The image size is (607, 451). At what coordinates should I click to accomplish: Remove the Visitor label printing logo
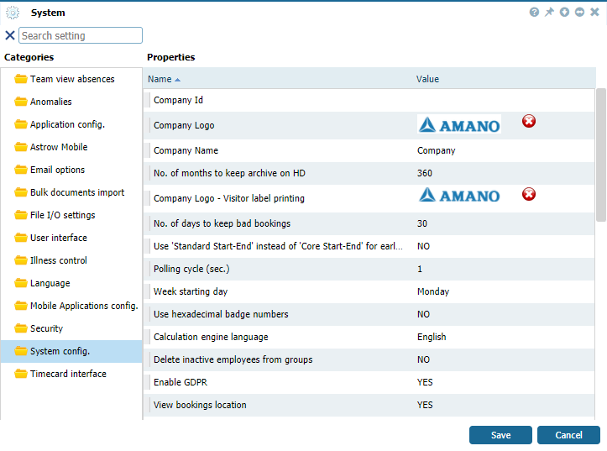point(529,194)
